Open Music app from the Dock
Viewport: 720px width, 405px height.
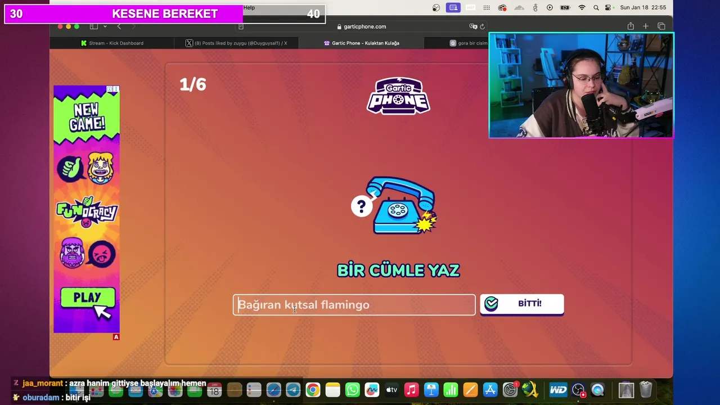[411, 390]
